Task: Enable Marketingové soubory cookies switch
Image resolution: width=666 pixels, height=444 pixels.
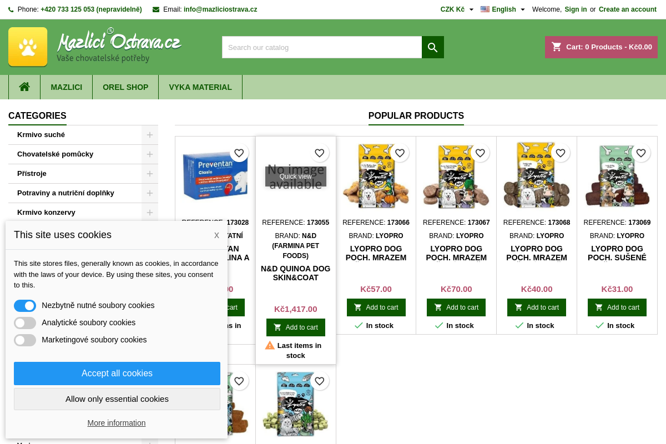Action: [x=25, y=340]
